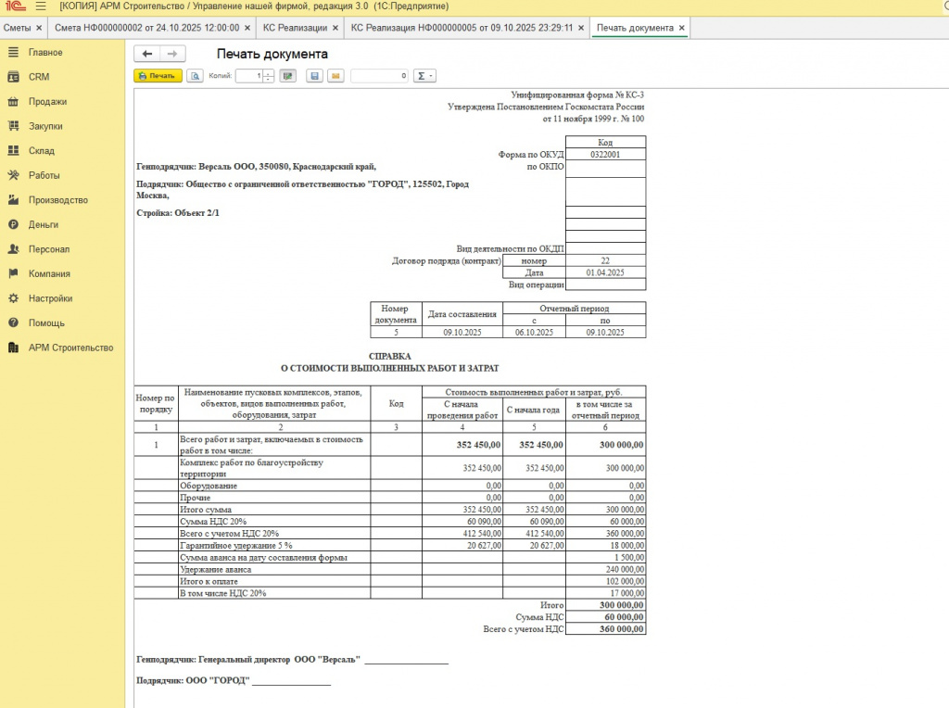Open the Продажи section in sidebar
949x708 pixels.
tap(47, 102)
